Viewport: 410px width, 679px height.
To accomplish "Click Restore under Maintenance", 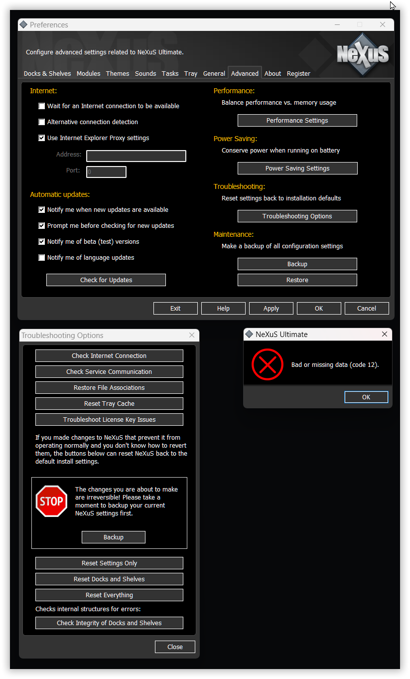I will coord(297,280).
